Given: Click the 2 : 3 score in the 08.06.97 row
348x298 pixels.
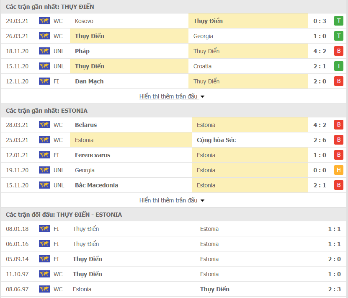Looking at the screenshot, I should coord(335,289).
